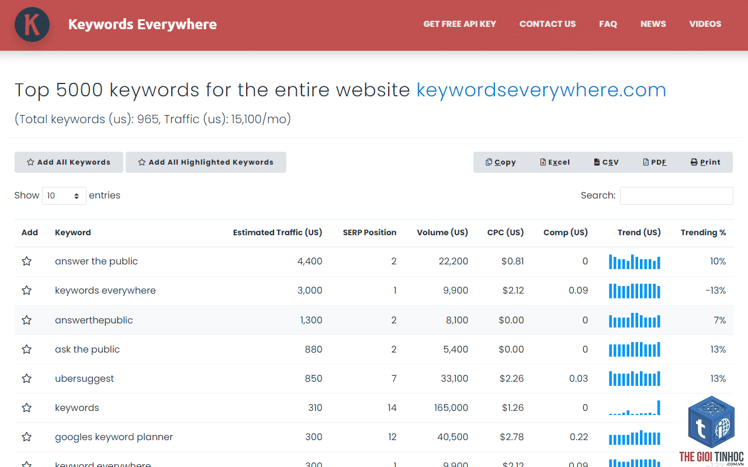The height and width of the screenshot is (467, 748).
Task: Click the trend chart for 'ubersuggest'
Action: tap(635, 378)
